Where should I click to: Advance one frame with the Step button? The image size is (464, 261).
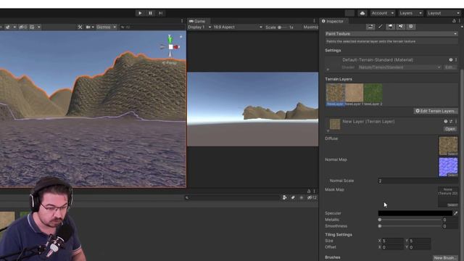161,13
